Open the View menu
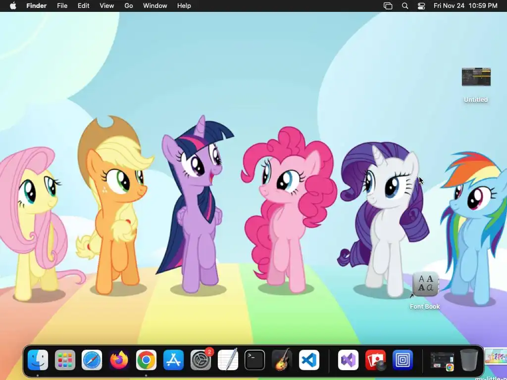 107,6
